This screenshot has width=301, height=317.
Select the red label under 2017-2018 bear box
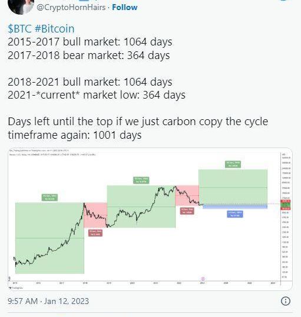[x=95, y=233]
